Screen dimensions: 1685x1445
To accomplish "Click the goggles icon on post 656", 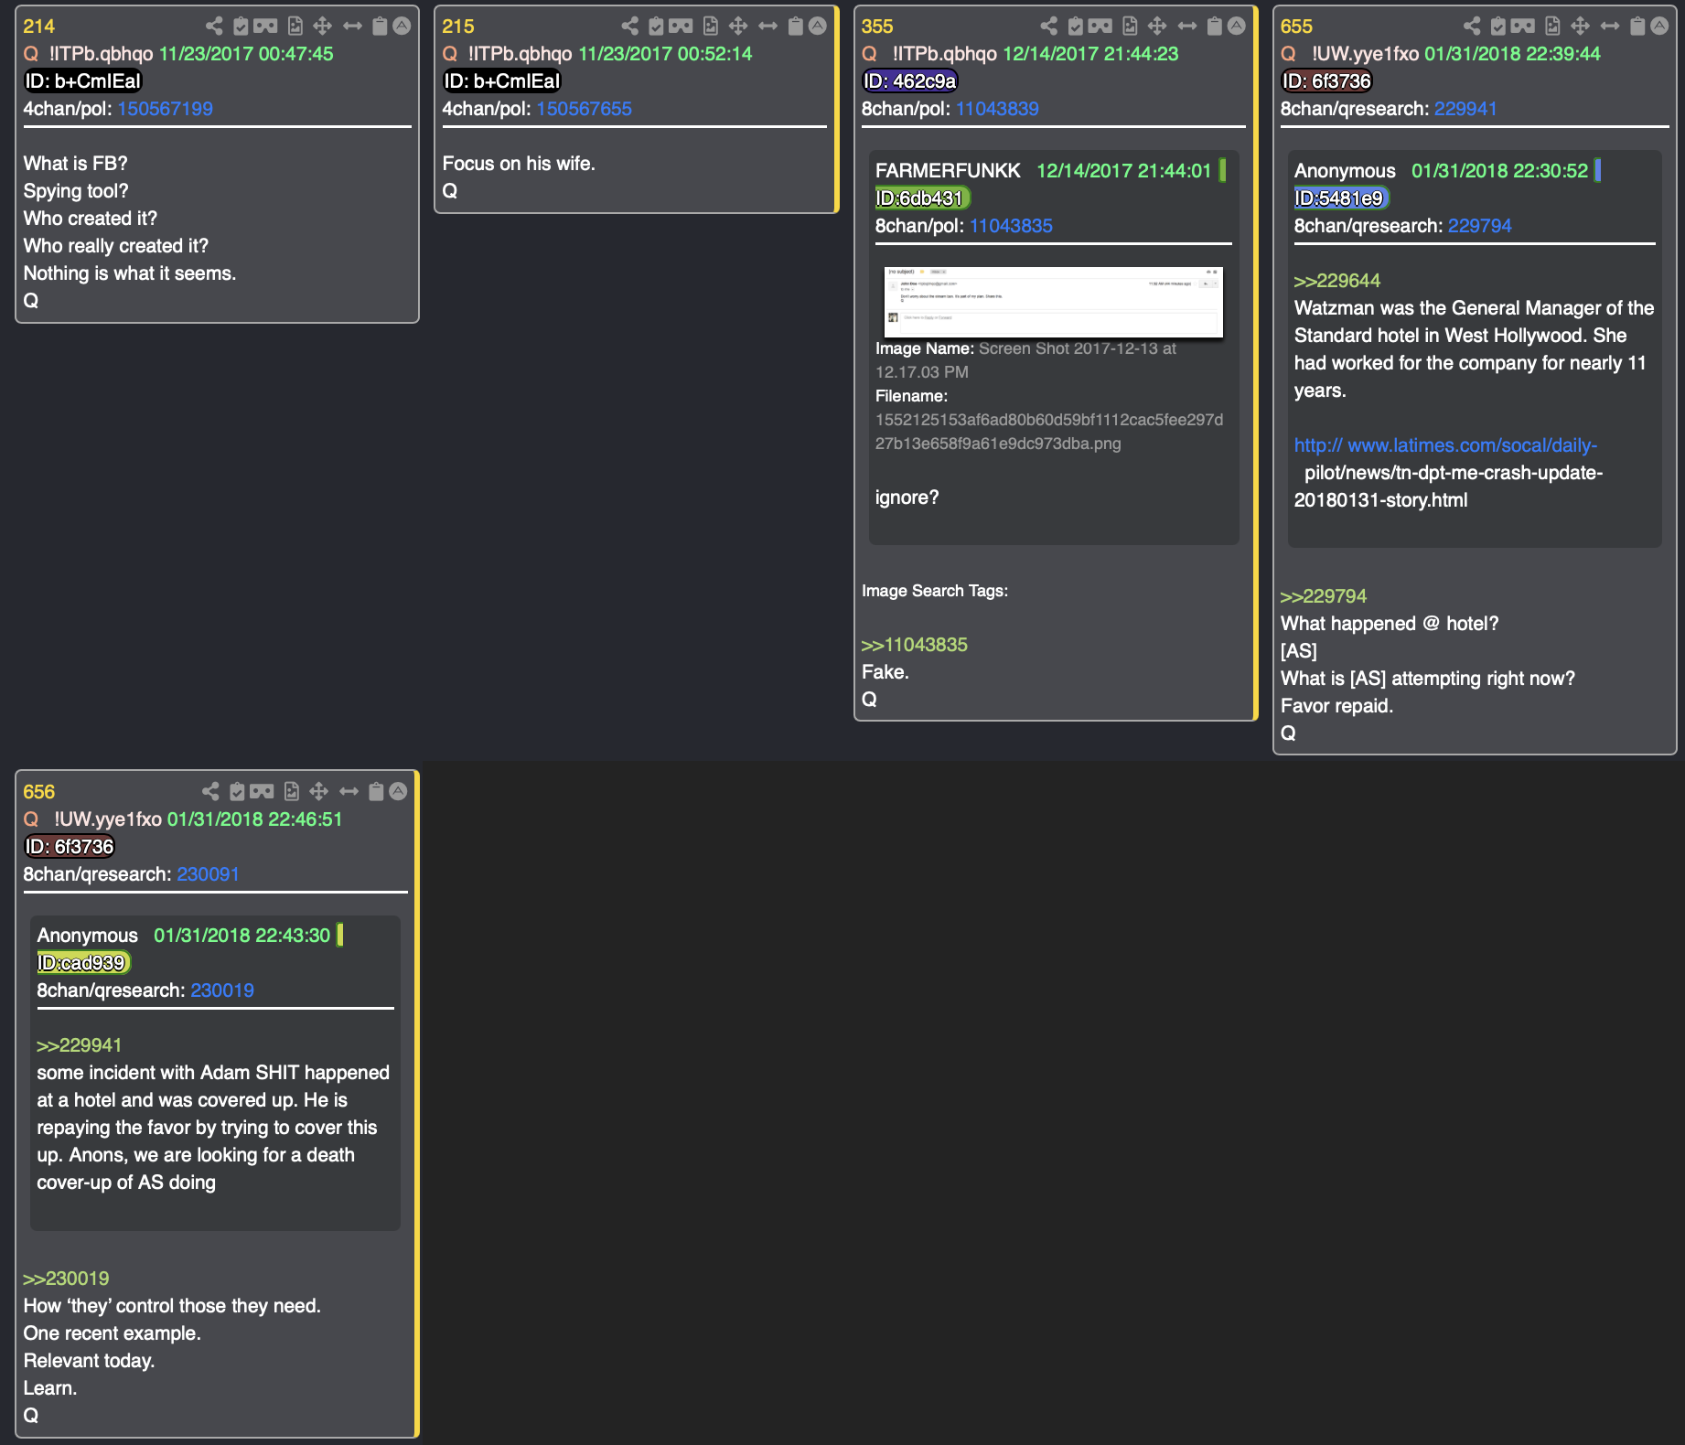I will tap(262, 791).
